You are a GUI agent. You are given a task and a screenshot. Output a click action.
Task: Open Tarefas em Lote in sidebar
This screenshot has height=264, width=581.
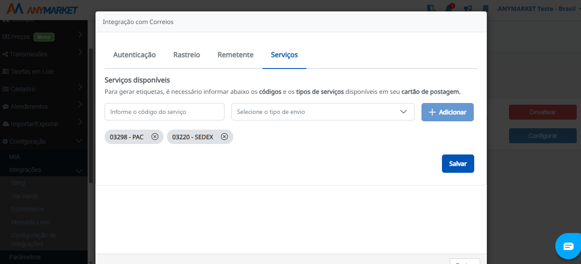44,72
